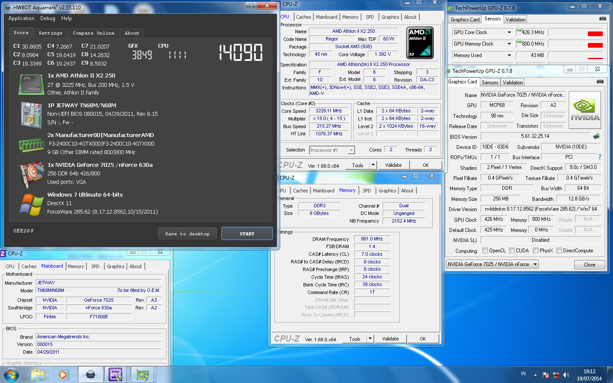Click Tools button in CPU-Z Memory window
The width and height of the screenshot is (613, 383).
(x=355, y=339)
